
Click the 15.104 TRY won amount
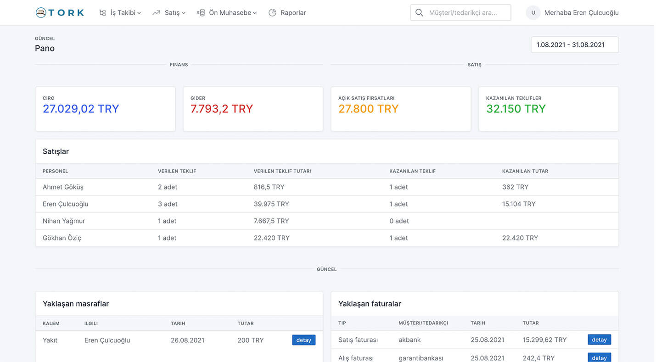[x=519, y=204]
